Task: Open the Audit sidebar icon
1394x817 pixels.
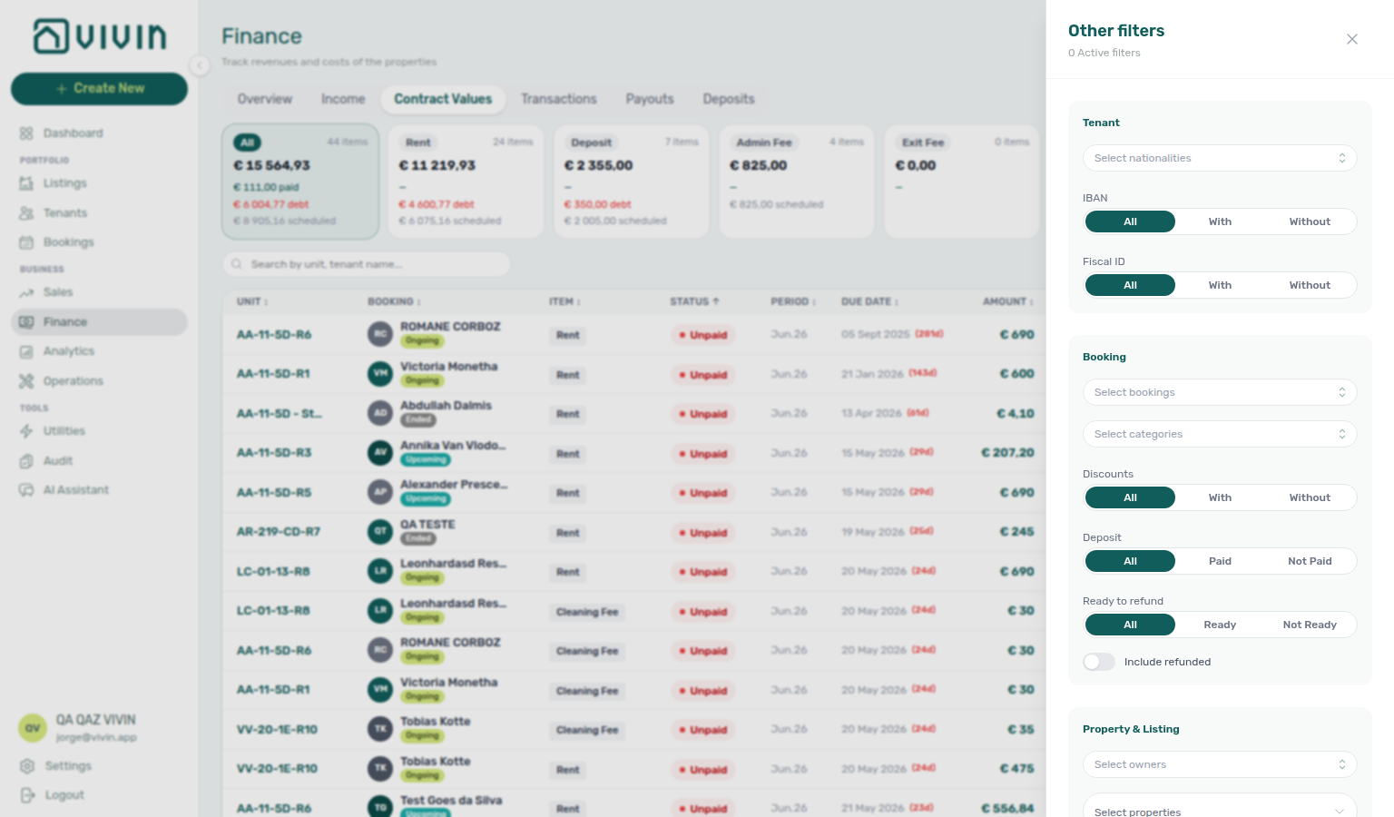Action: pyautogui.click(x=26, y=461)
